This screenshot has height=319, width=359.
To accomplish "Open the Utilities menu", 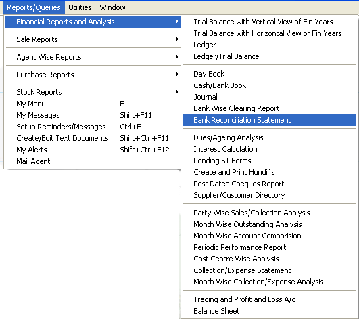I will tap(80, 7).
